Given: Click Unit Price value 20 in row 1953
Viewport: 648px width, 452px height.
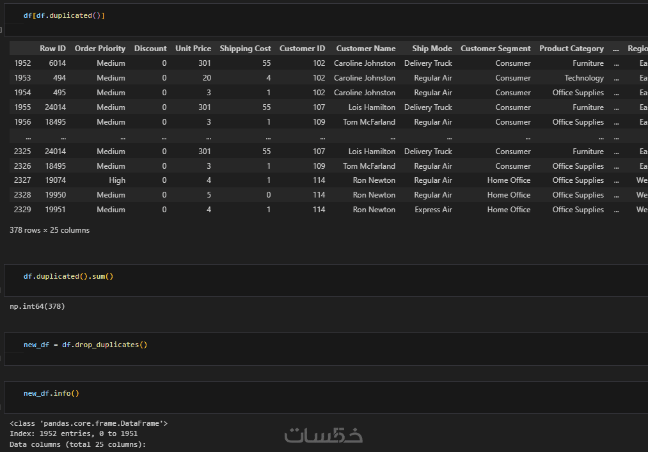Looking at the screenshot, I should point(207,77).
